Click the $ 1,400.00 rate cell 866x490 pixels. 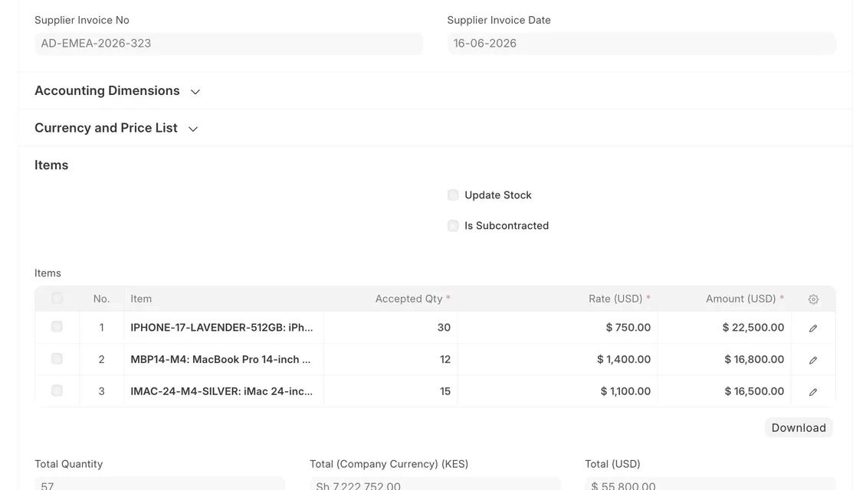pyautogui.click(x=557, y=360)
